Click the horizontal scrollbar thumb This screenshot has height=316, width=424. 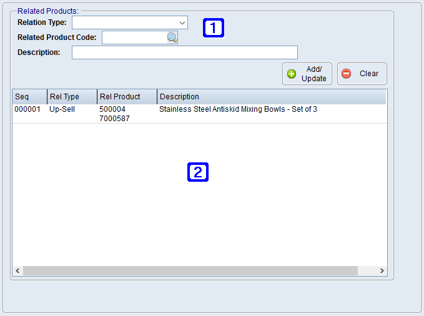190,271
